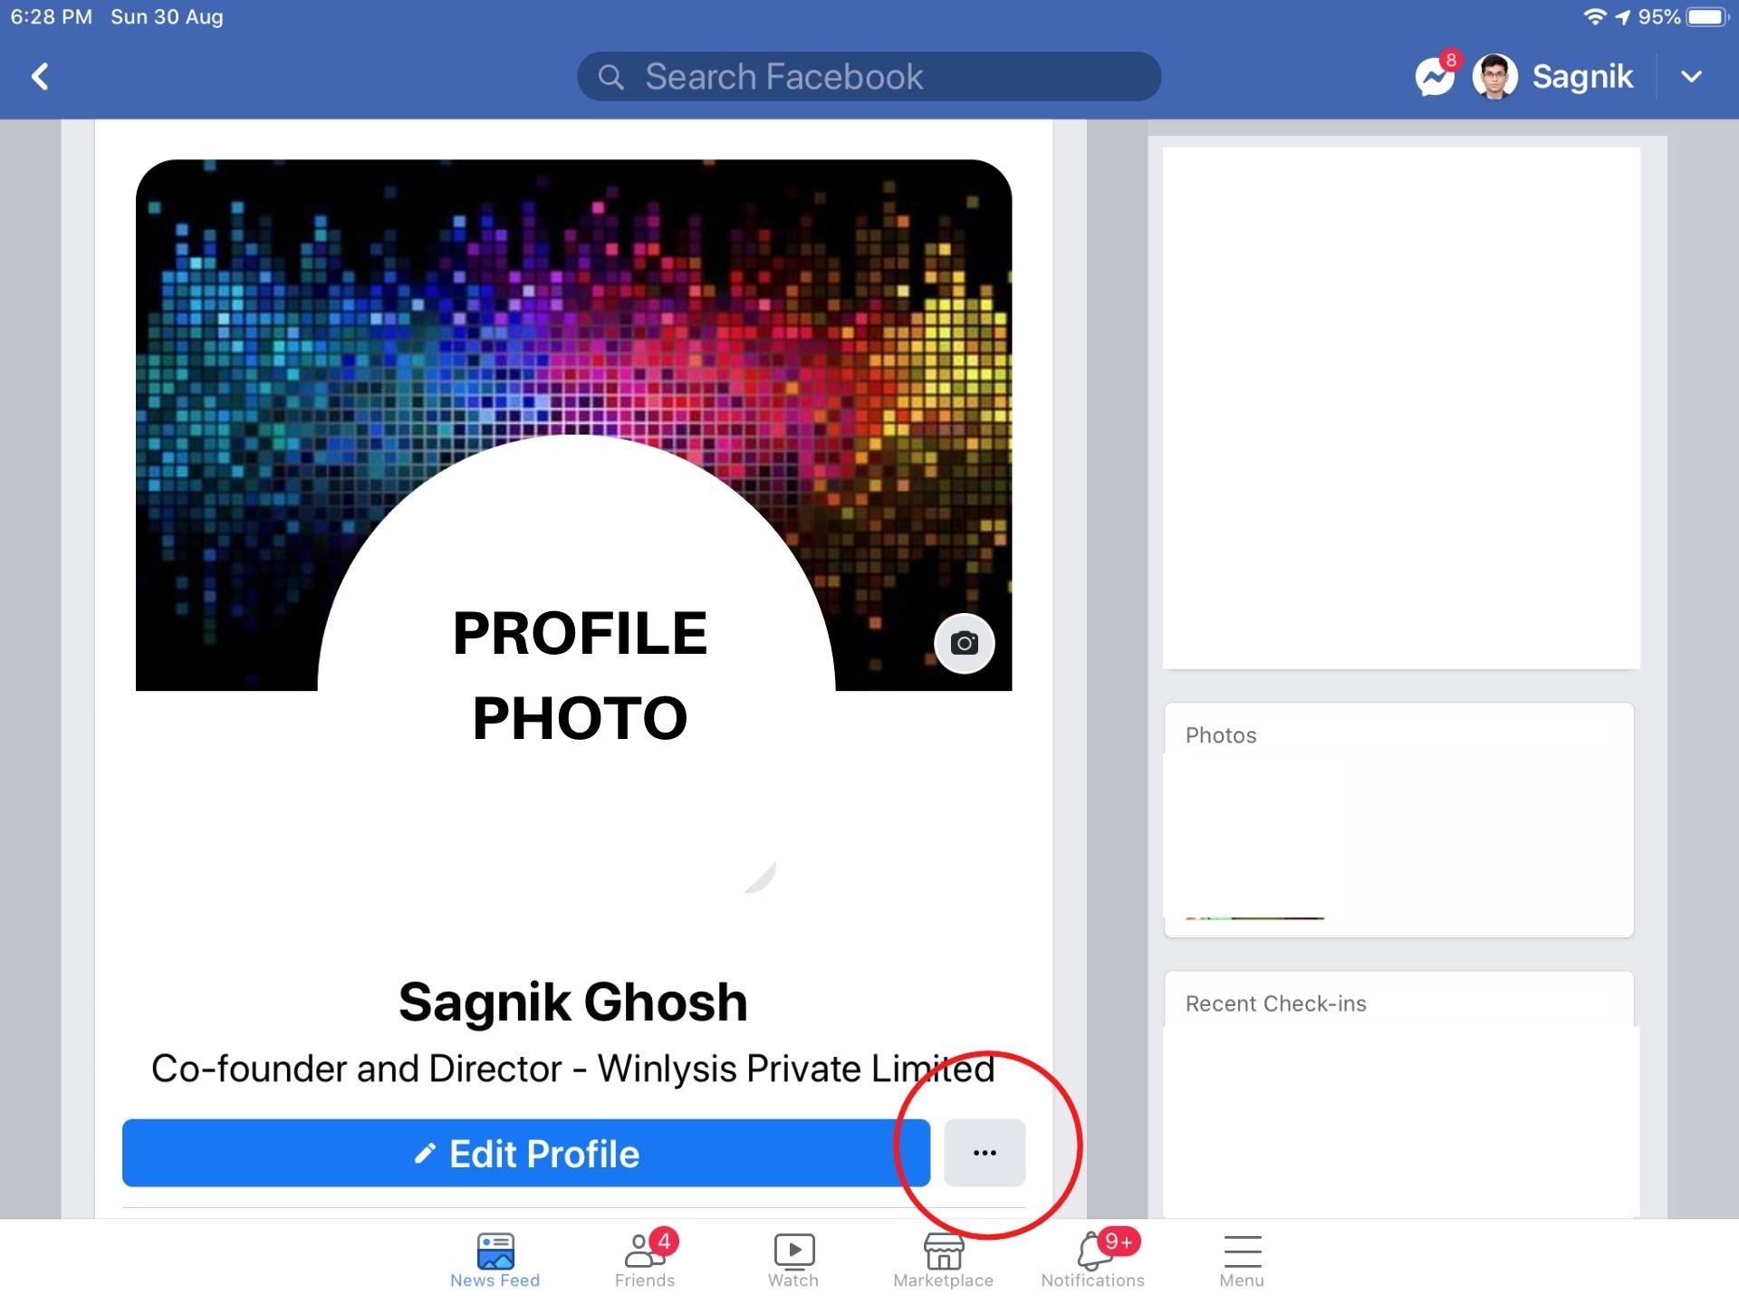This screenshot has height=1304, width=1739.
Task: Switch to the Watch tab
Action: click(793, 1261)
